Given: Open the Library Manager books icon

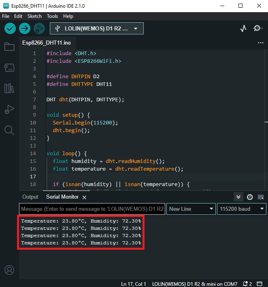Looking at the screenshot, I should click(x=9, y=88).
